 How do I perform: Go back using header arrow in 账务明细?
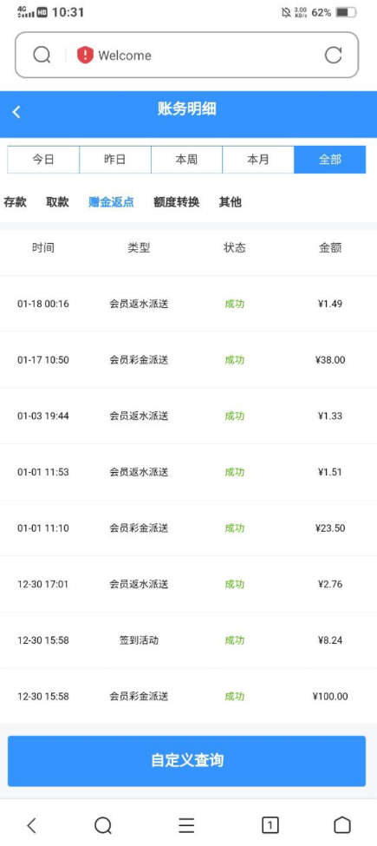(x=16, y=112)
